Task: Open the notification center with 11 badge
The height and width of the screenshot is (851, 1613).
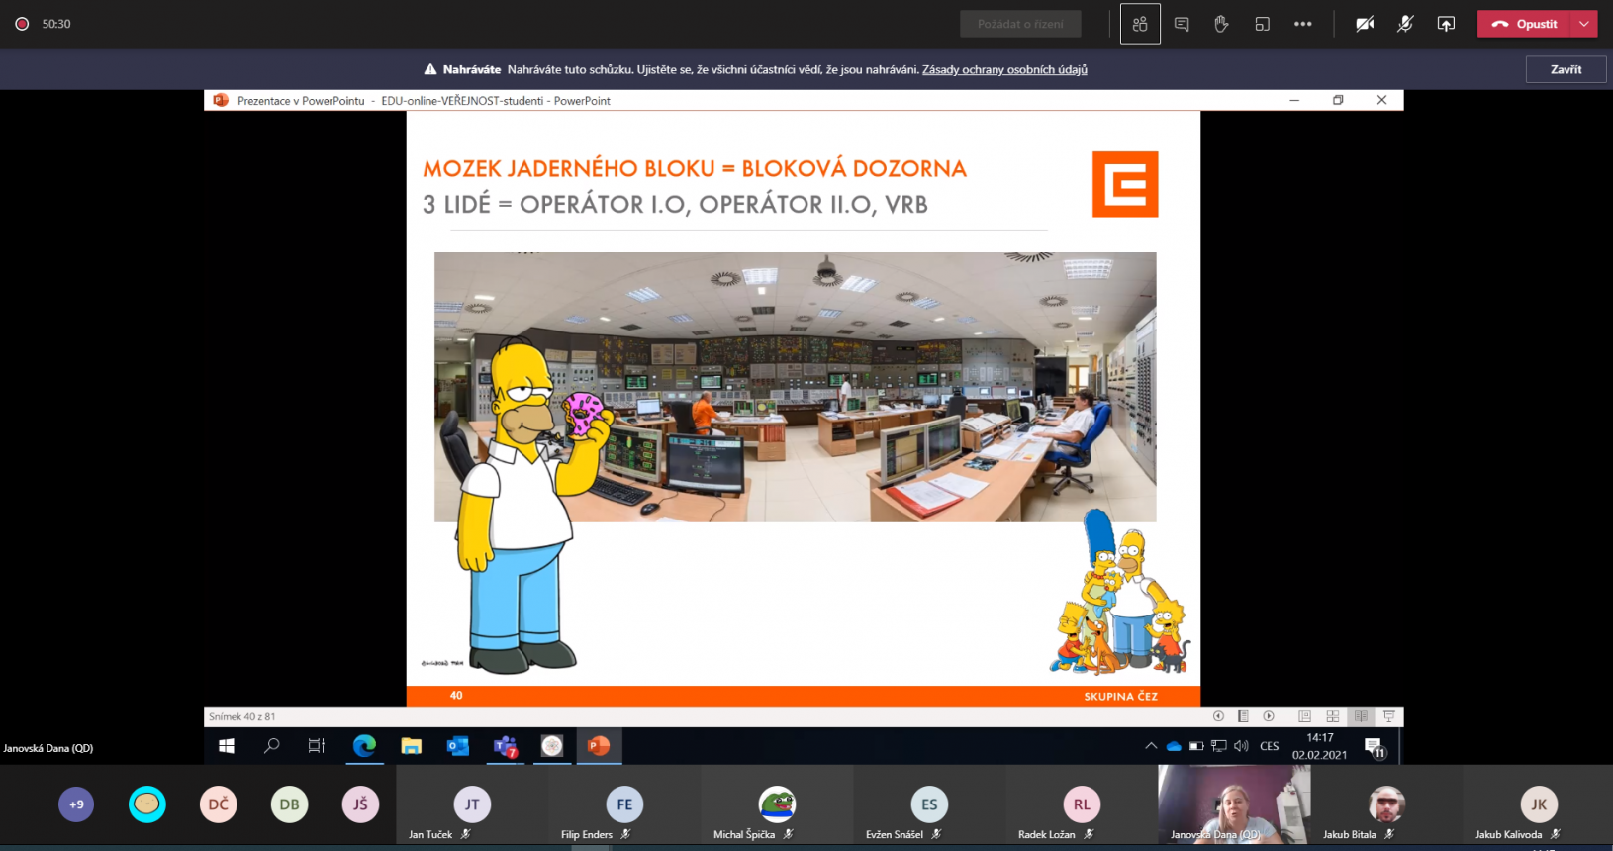Action: point(1375,747)
